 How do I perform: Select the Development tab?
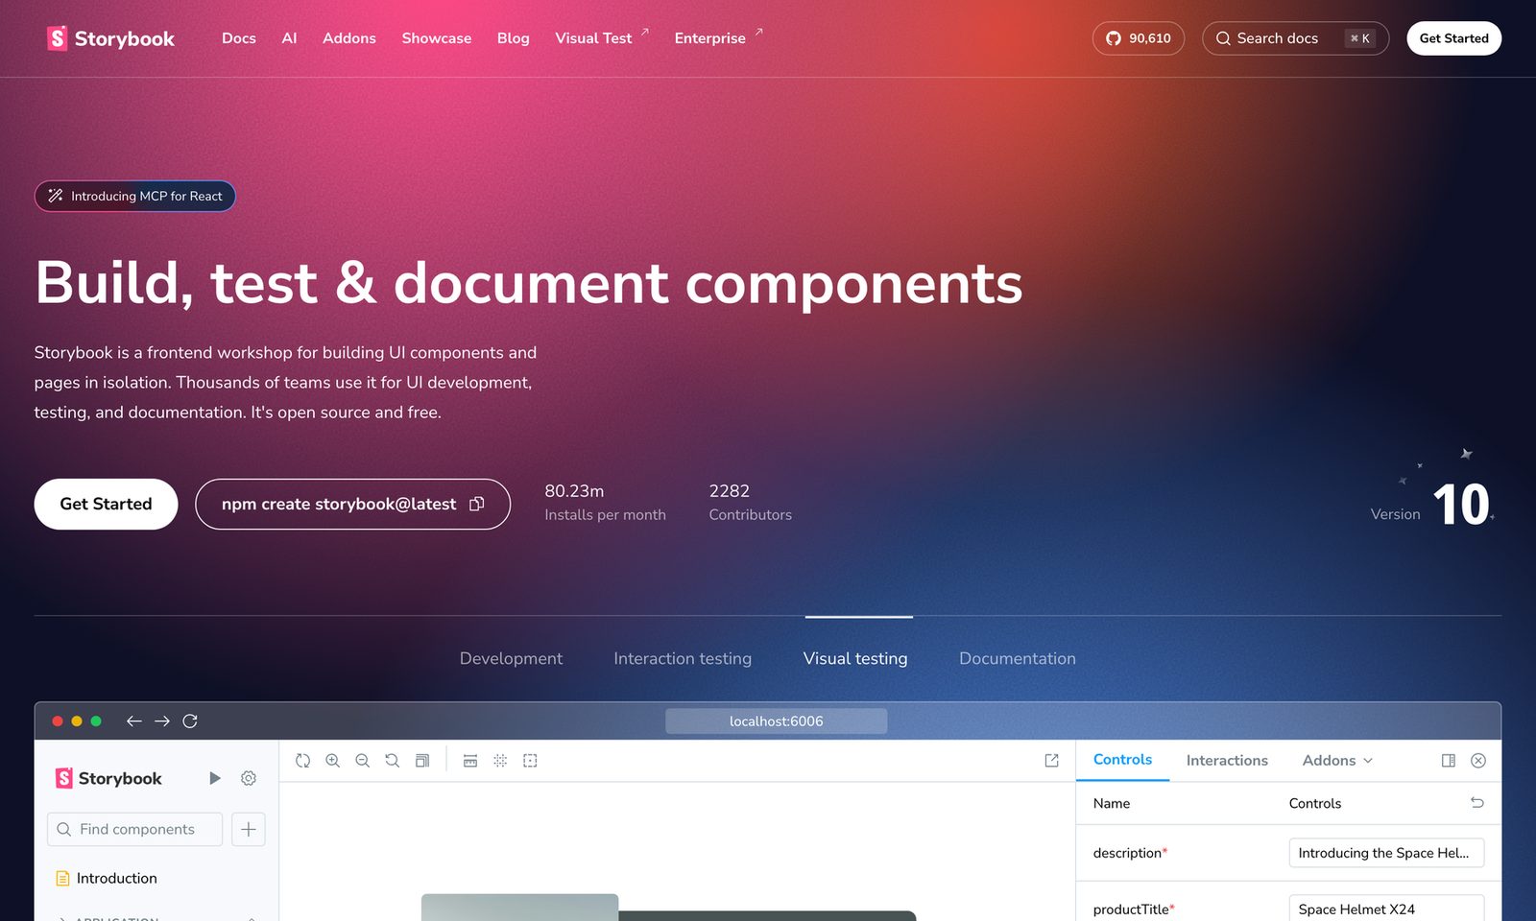(511, 659)
